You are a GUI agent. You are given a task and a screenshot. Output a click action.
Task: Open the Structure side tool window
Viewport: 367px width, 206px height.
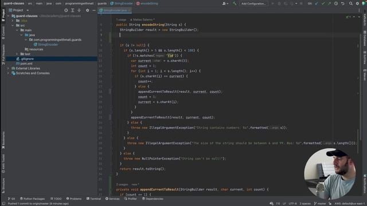pos(3,185)
